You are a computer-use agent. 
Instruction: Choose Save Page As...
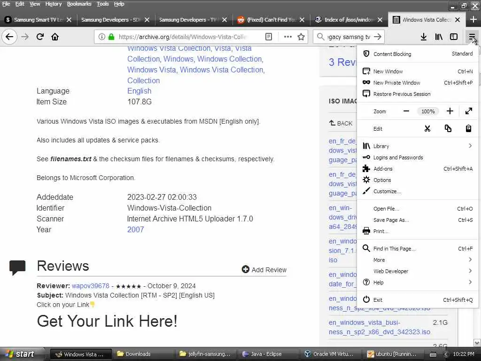click(418, 220)
